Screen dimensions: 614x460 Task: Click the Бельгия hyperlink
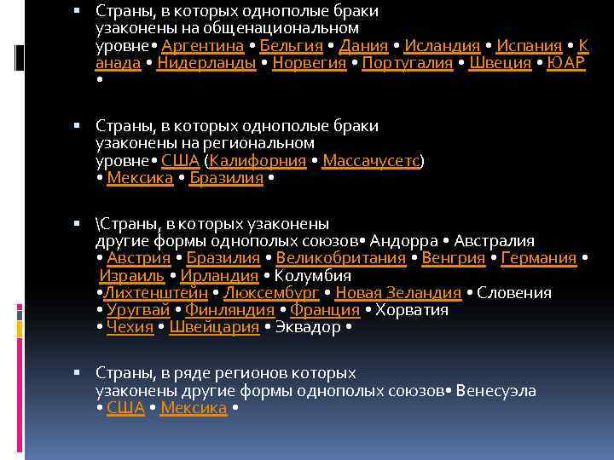point(291,46)
